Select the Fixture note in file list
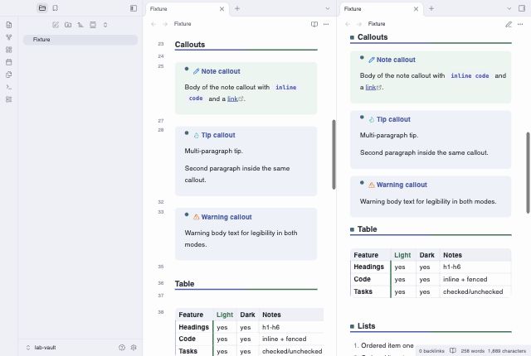 [x=80, y=40]
